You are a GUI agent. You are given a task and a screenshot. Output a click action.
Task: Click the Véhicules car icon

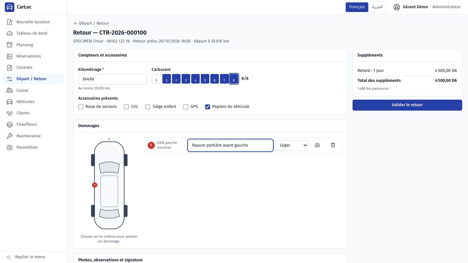10,102
